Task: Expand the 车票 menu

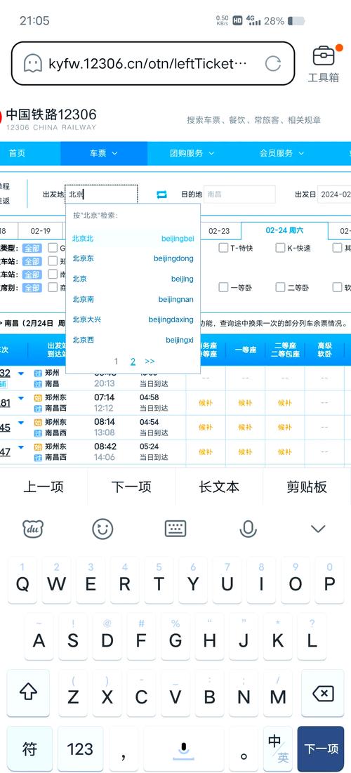Action: 104,153
